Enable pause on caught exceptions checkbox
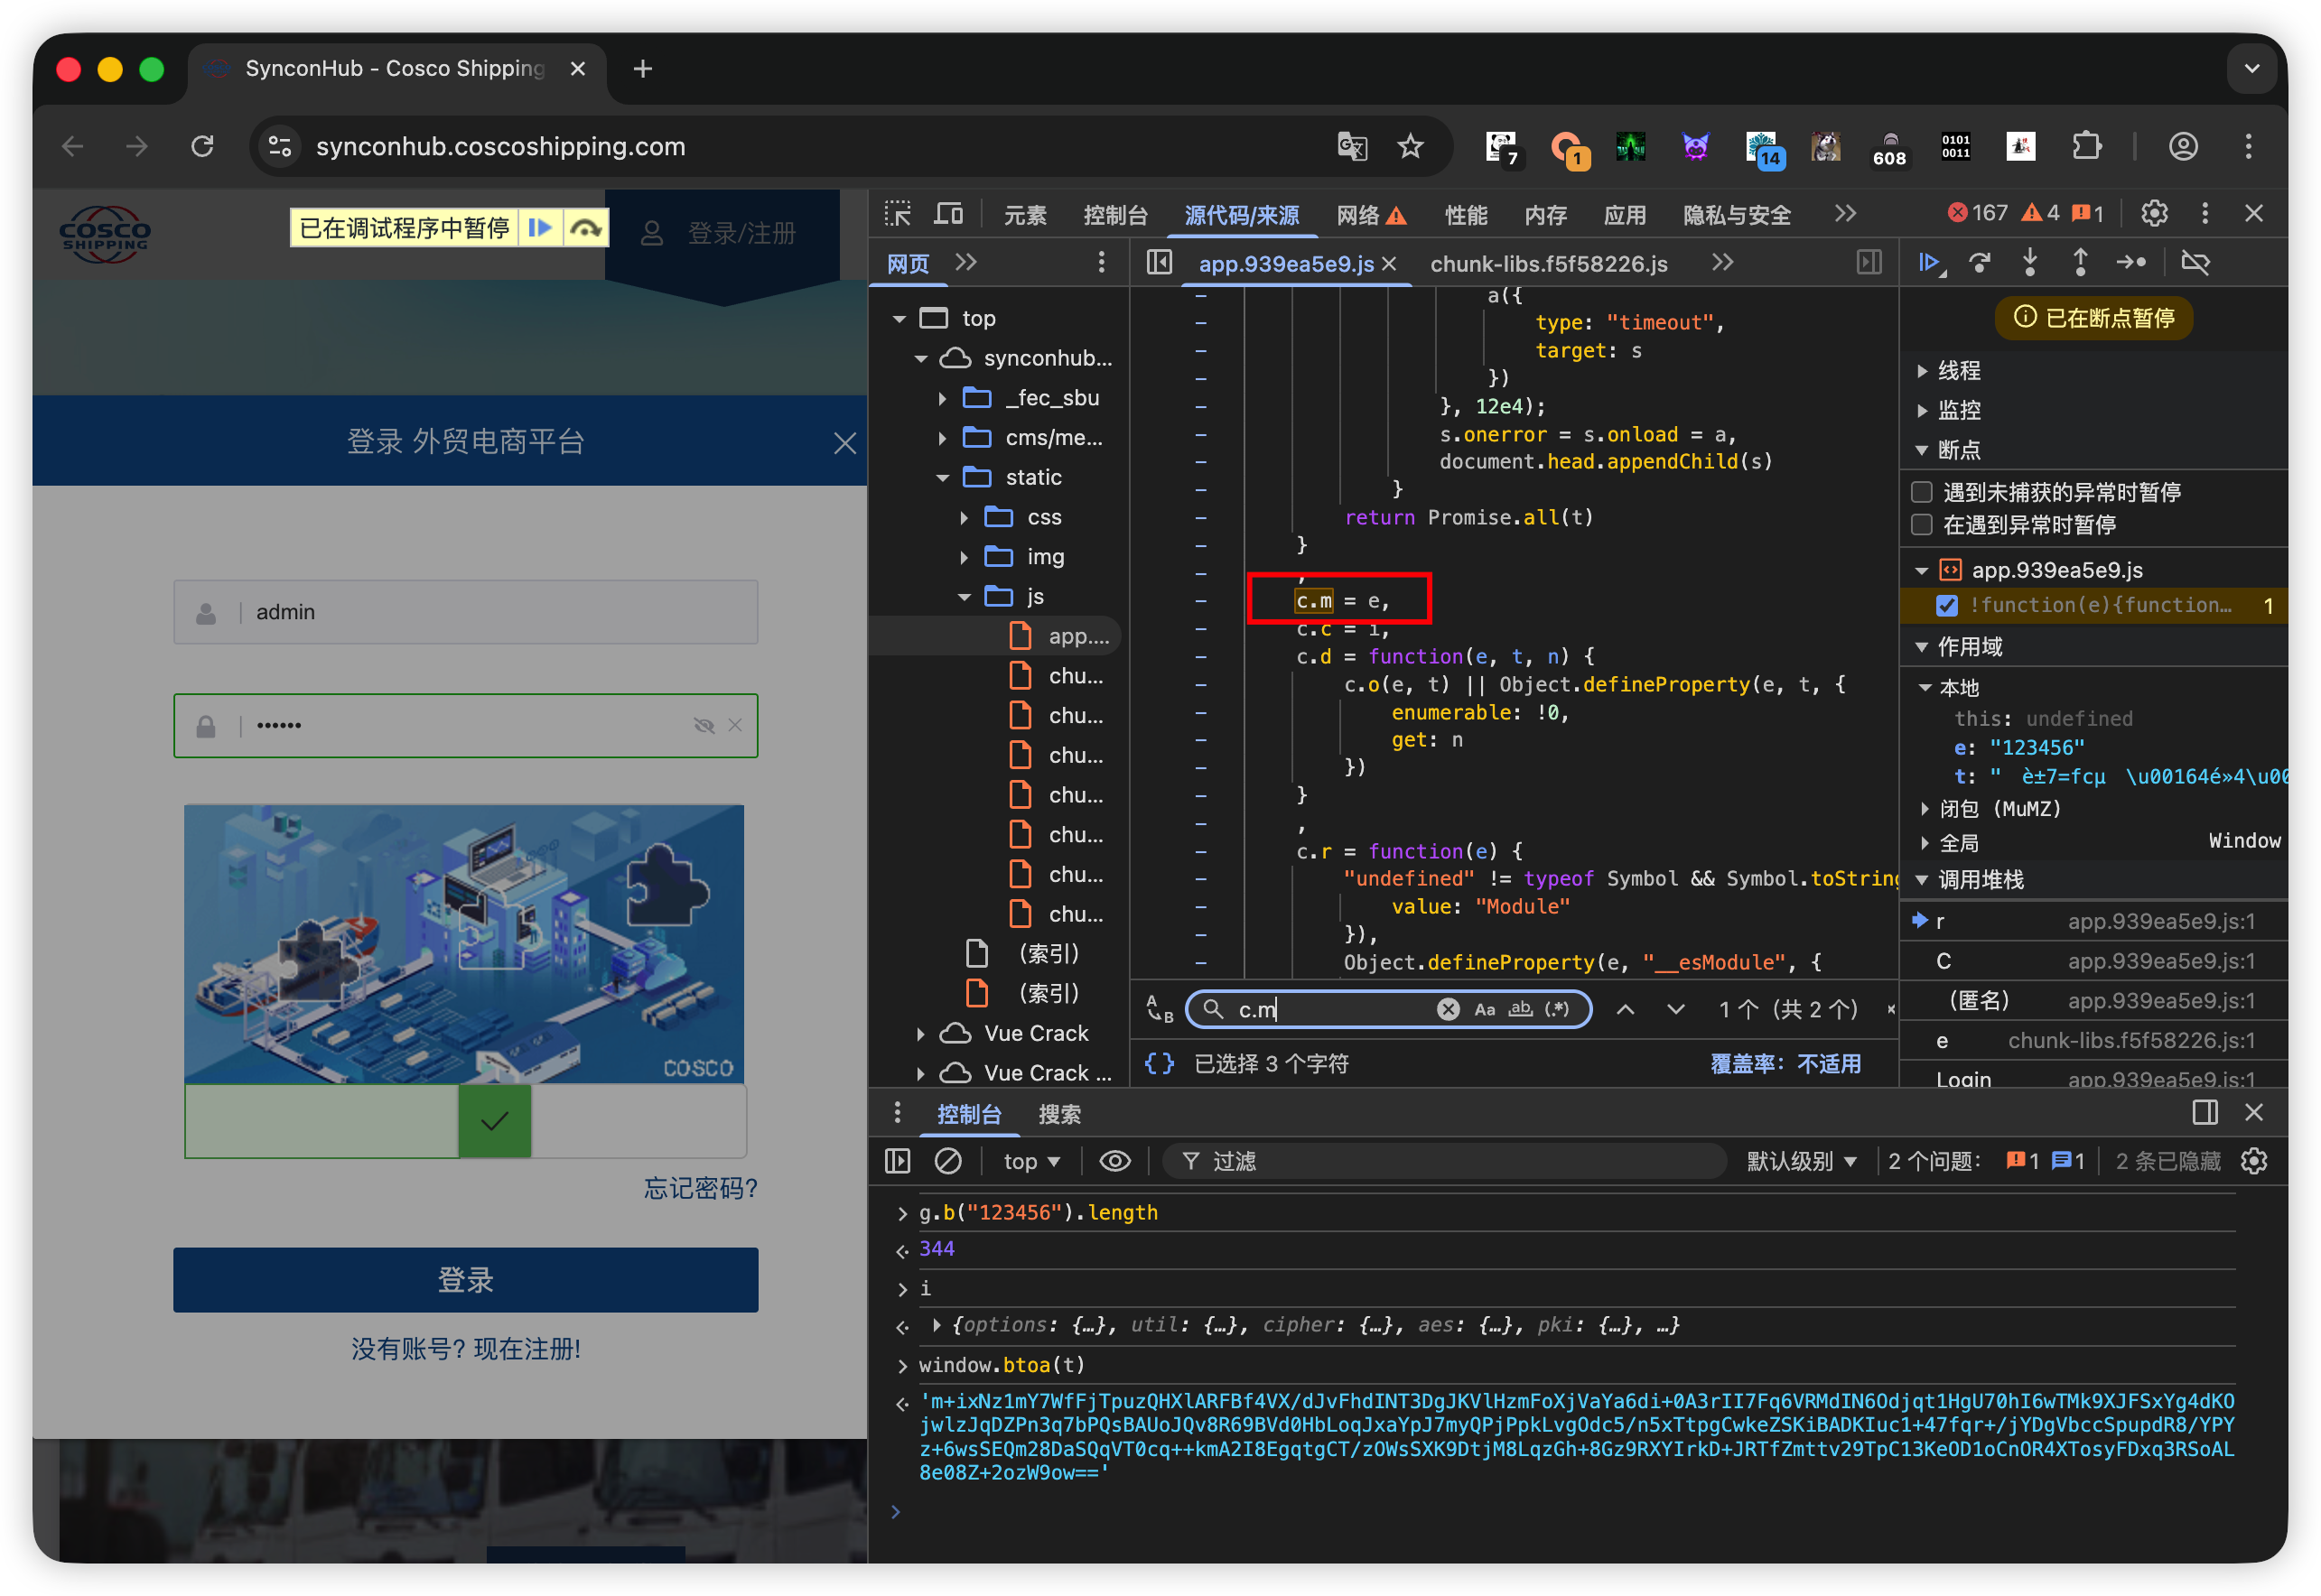This screenshot has height=1596, width=2321. 1921,525
